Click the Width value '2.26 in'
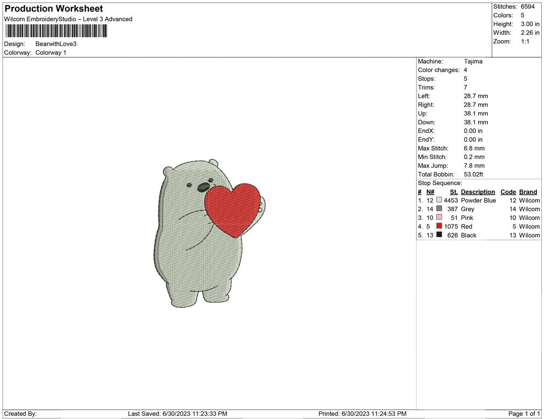 (x=530, y=32)
